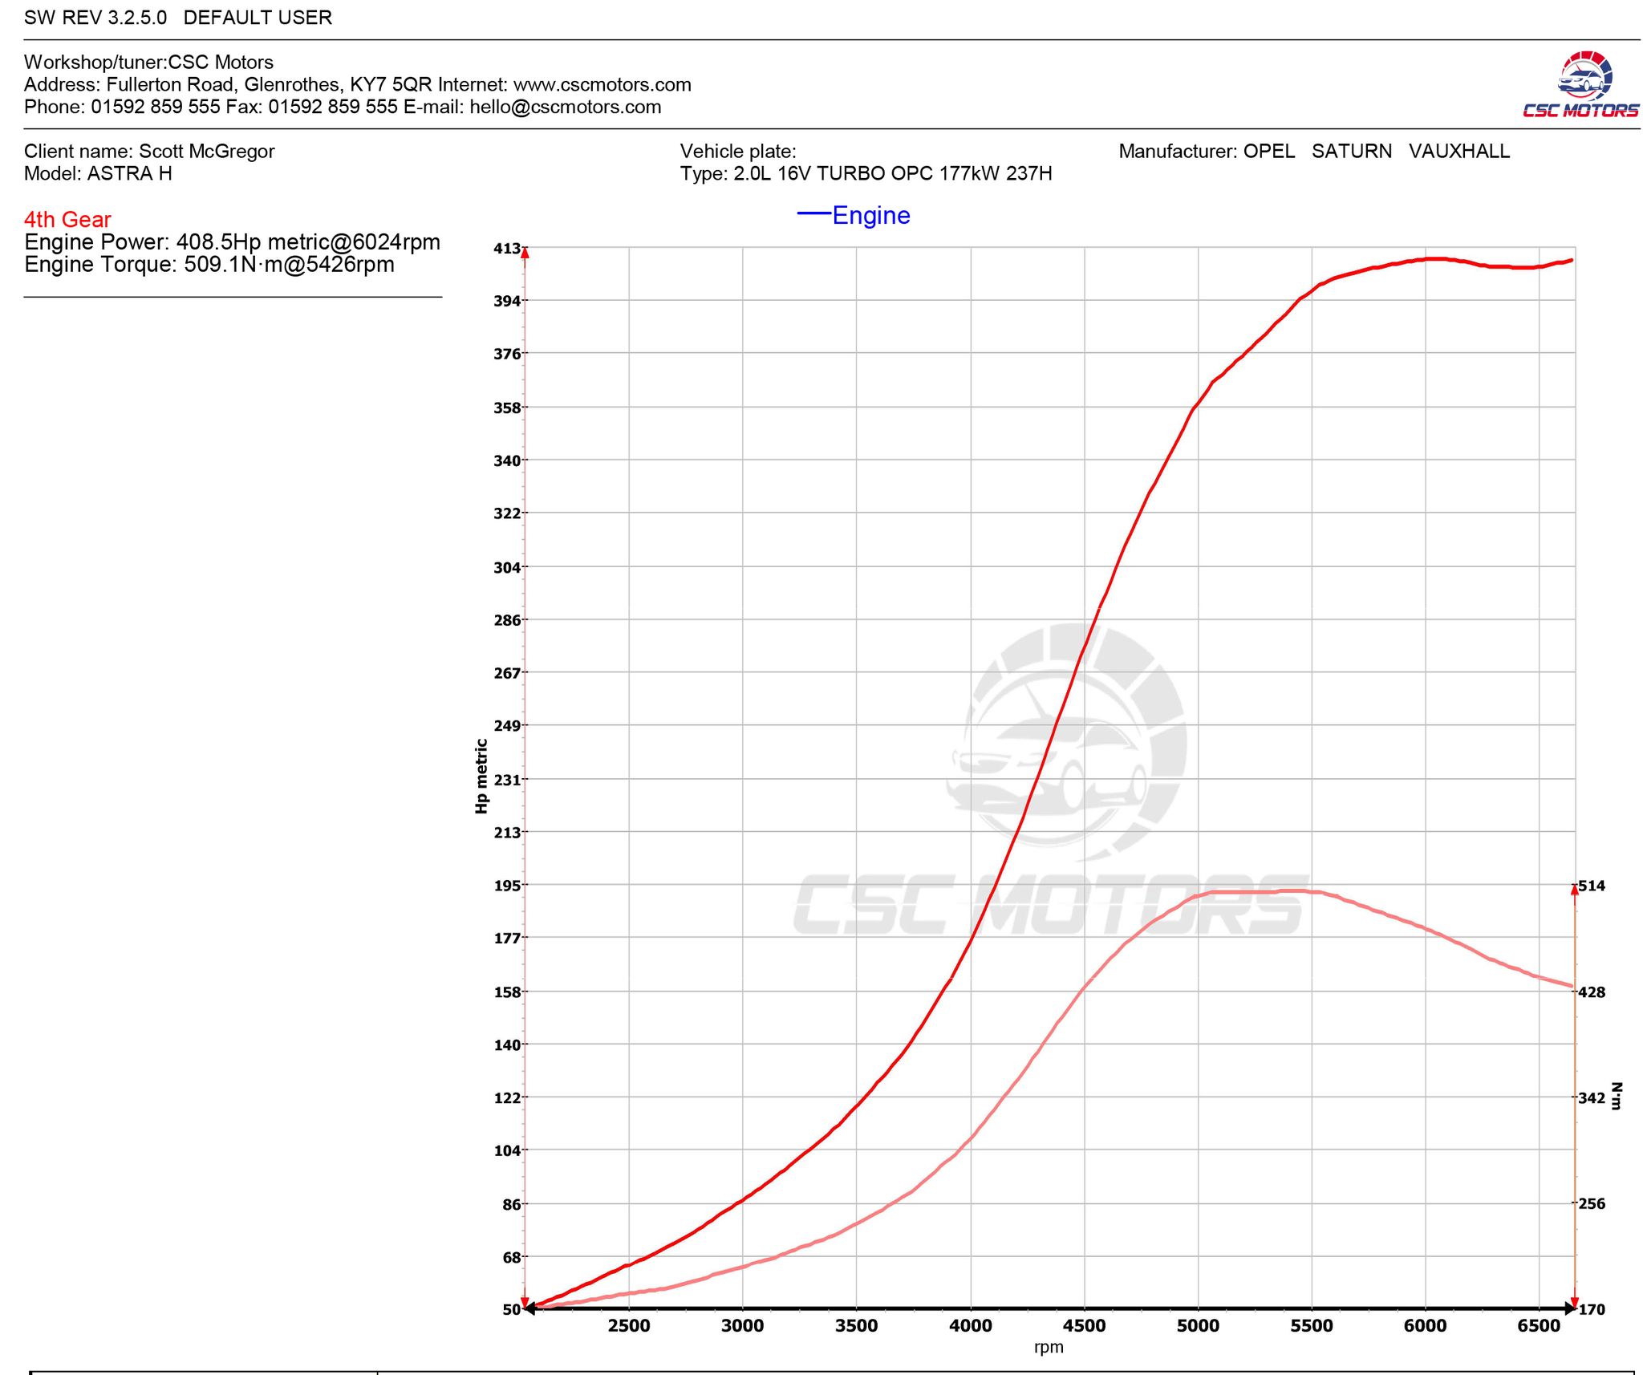This screenshot has width=1643, height=1375.
Task: Click the 'Workshop/tuner:CSC Motors' line
Action: click(148, 63)
